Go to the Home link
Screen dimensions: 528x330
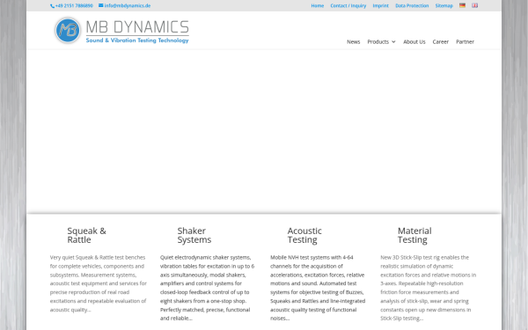(317, 6)
